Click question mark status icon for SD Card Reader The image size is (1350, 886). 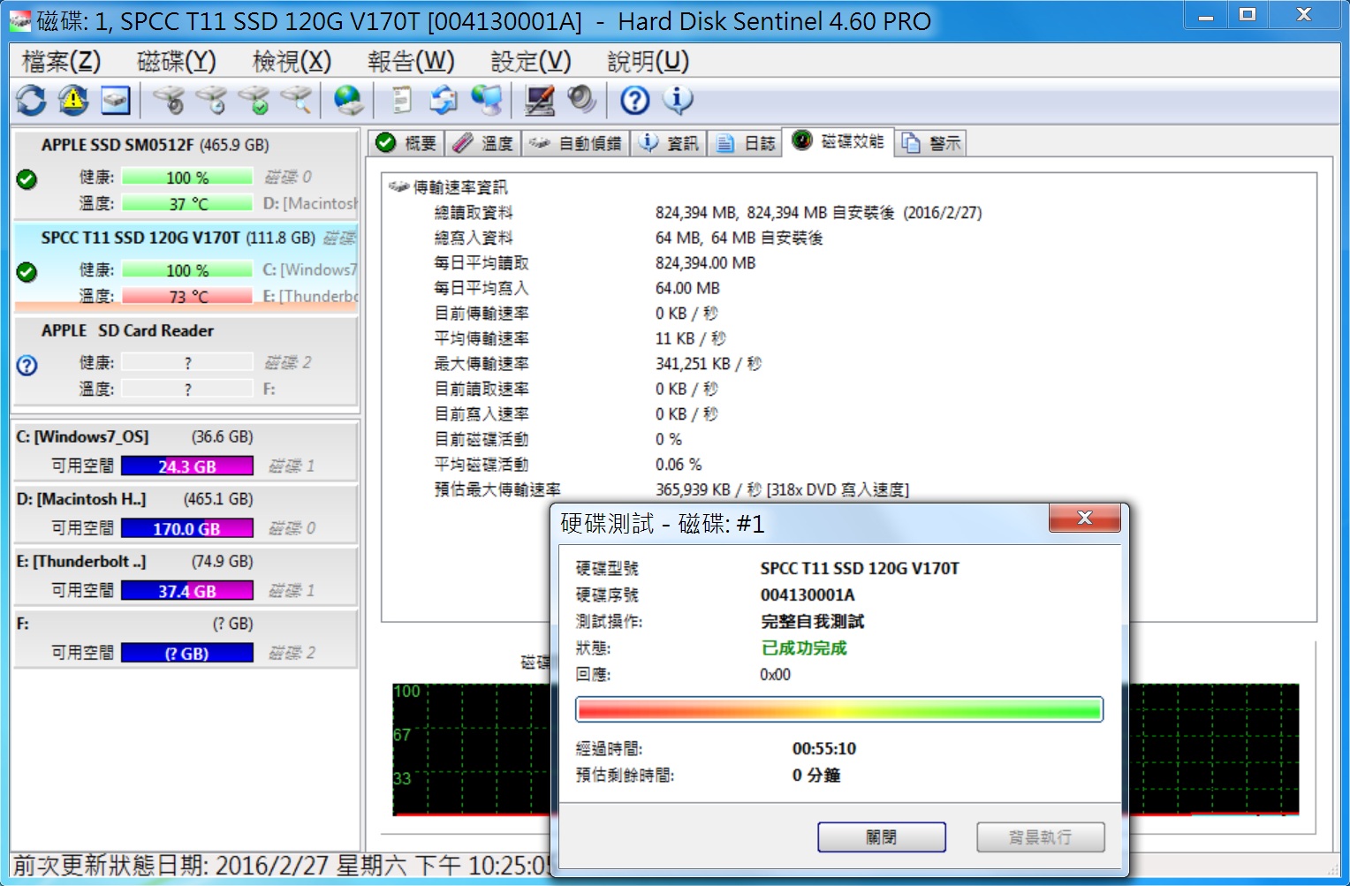tap(27, 365)
